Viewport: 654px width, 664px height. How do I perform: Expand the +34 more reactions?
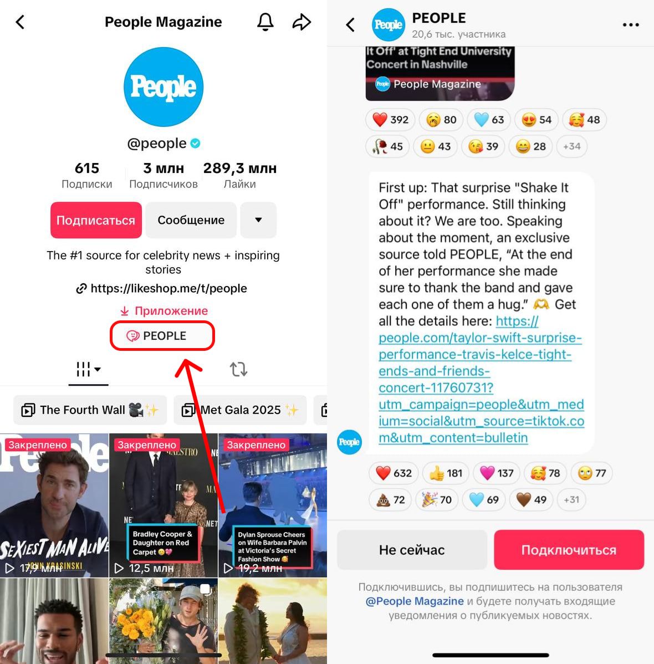click(571, 146)
